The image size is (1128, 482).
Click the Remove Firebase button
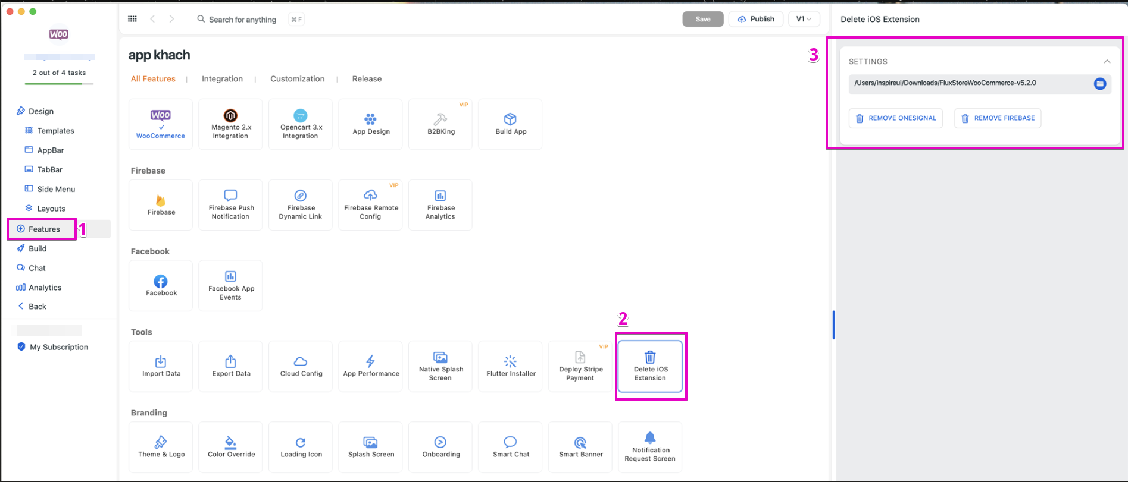coord(998,118)
